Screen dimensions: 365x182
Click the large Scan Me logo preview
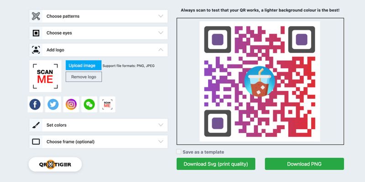coord(45,76)
